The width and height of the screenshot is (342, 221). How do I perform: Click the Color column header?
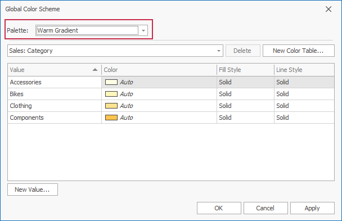[x=159, y=70]
